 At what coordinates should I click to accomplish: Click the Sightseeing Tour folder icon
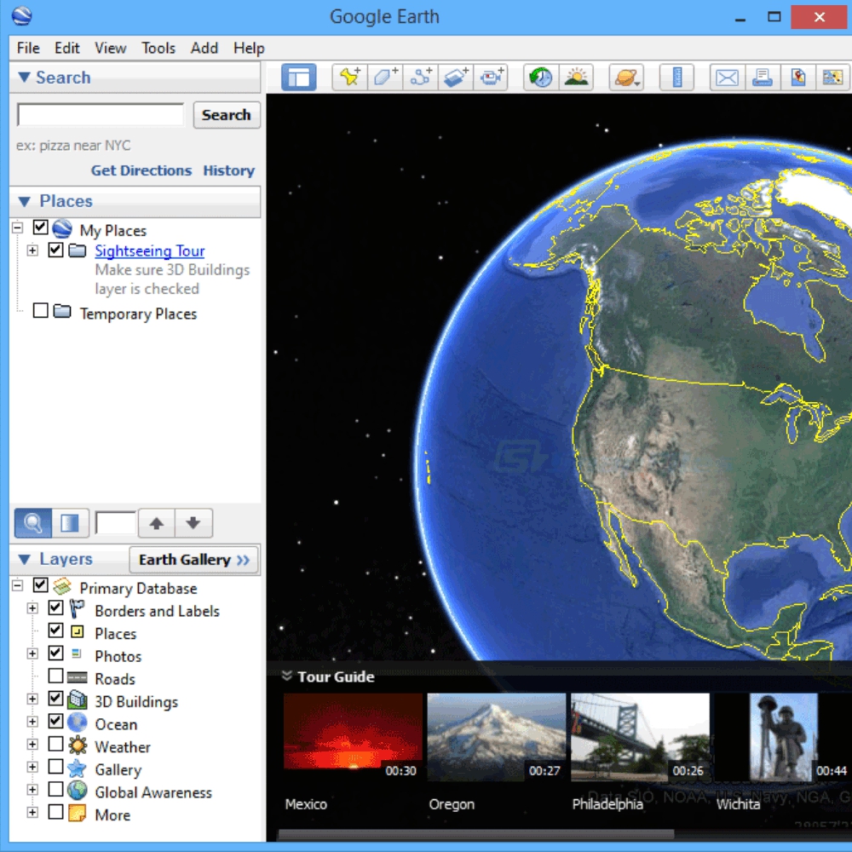coord(78,250)
